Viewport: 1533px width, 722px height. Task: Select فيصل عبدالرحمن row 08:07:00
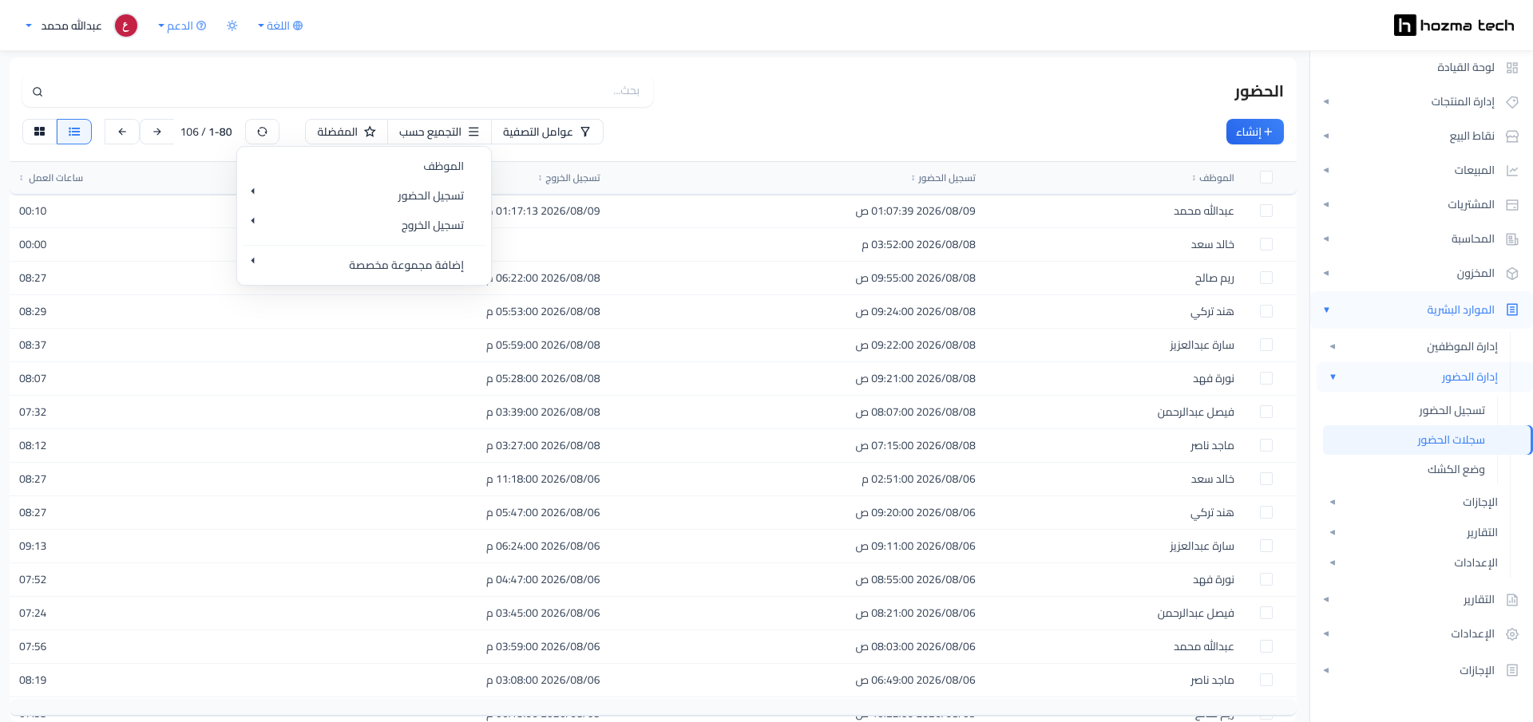pos(1266,412)
